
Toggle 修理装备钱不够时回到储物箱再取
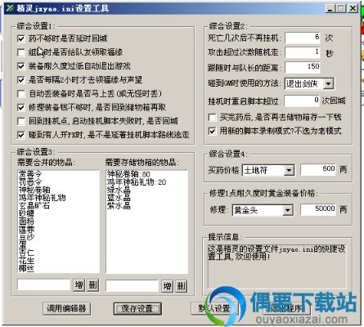click(21, 107)
